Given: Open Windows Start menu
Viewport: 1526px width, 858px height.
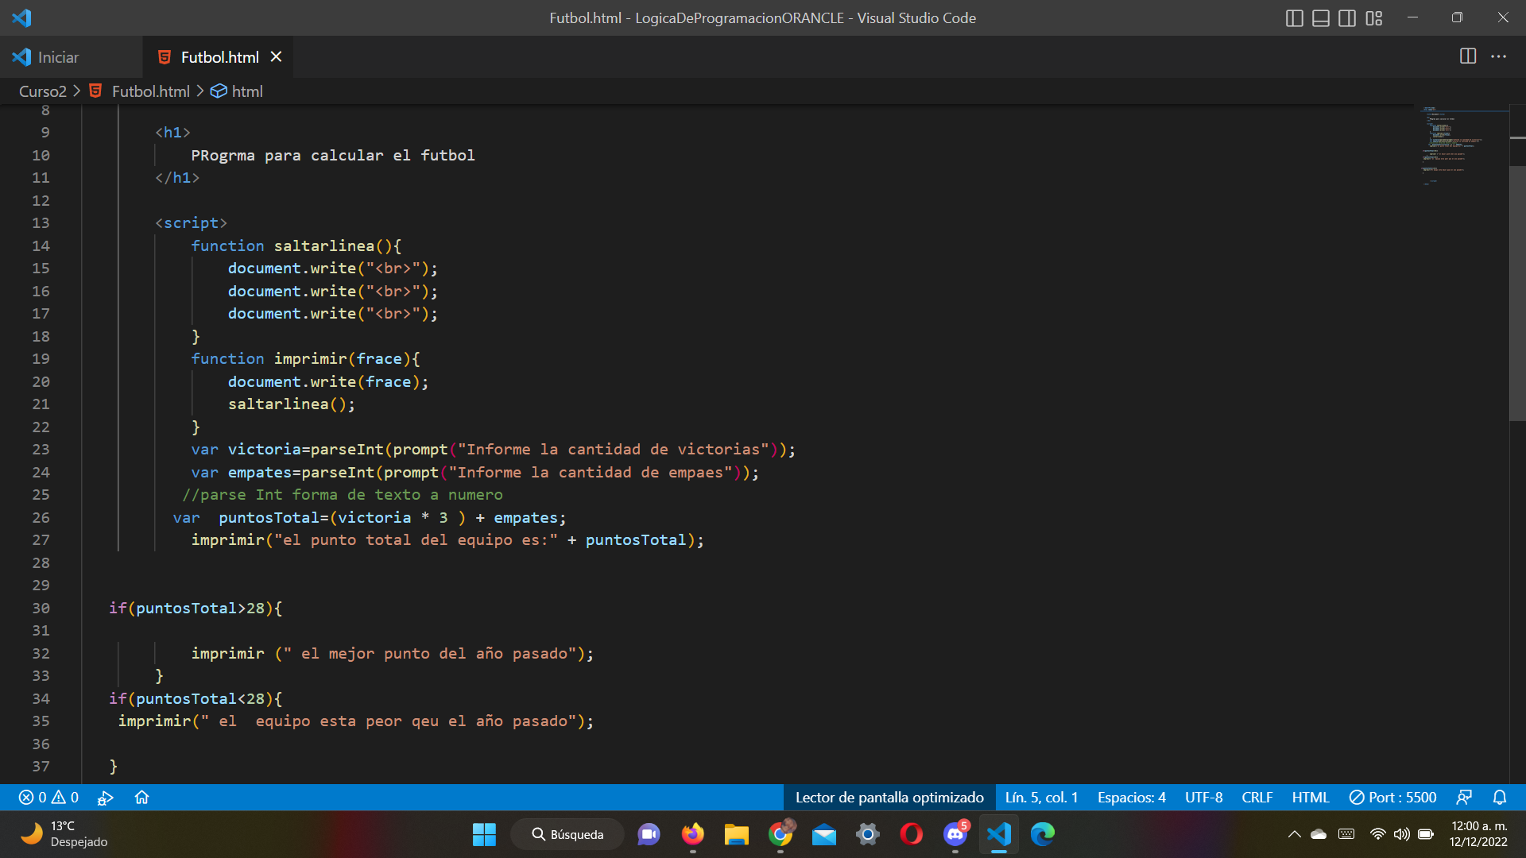Looking at the screenshot, I should tap(484, 834).
